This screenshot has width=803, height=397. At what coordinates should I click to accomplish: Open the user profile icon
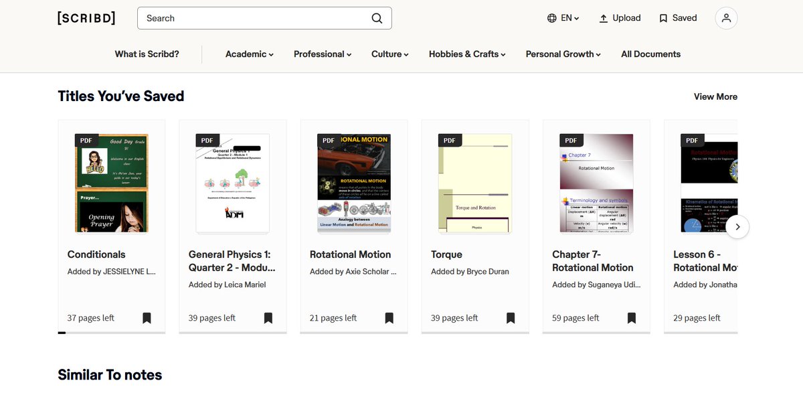(x=726, y=18)
